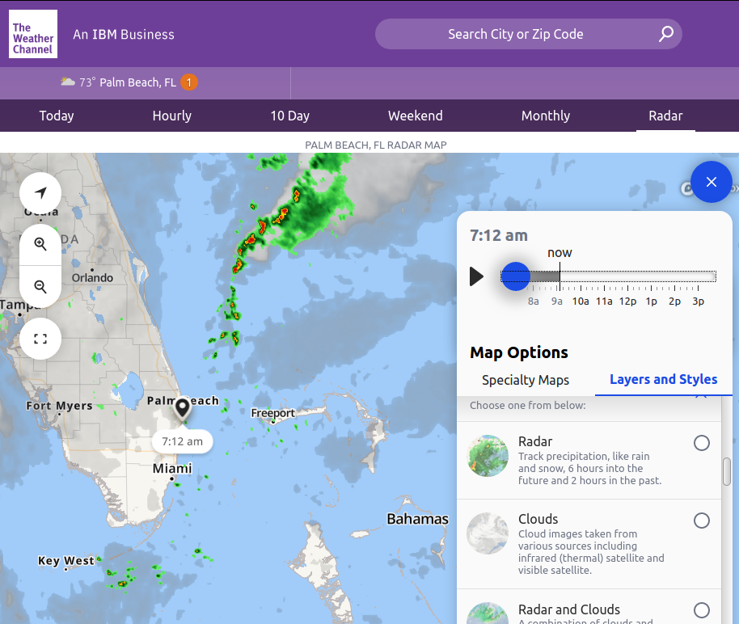Jump timeline to 1p

pos(651,301)
